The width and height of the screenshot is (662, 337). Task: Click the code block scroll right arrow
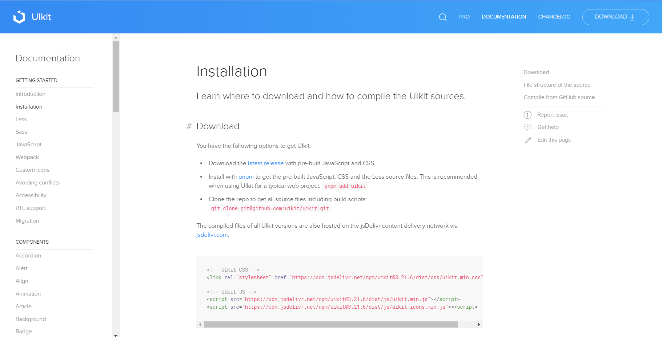coord(479,324)
